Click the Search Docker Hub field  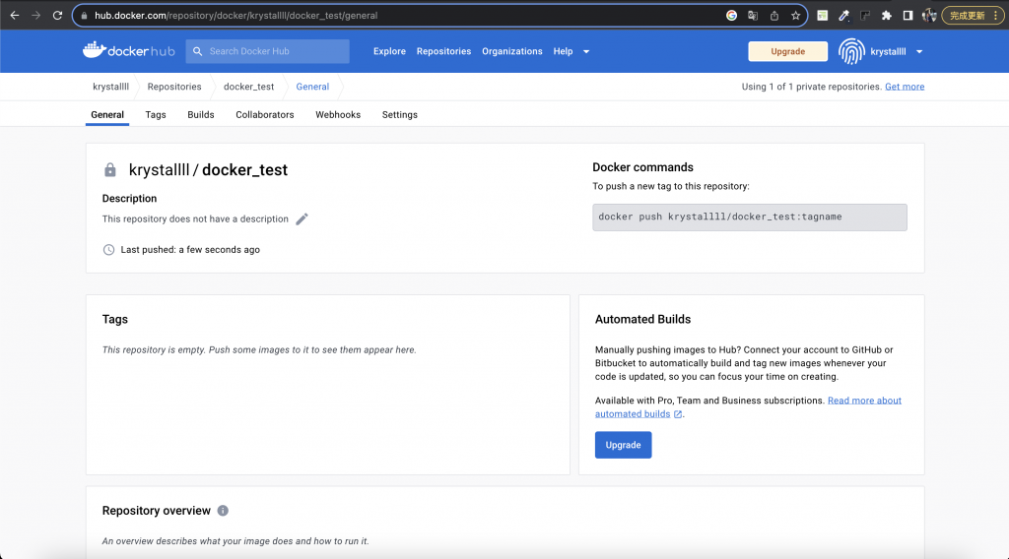pos(268,51)
